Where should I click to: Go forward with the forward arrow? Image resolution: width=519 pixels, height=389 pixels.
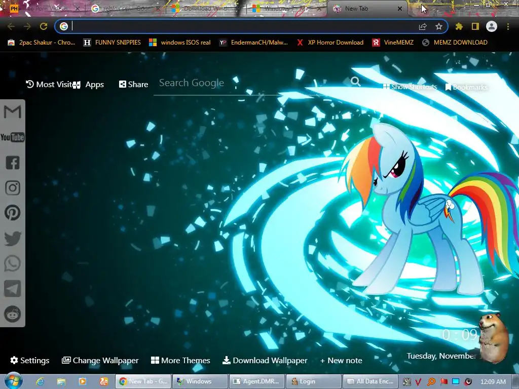pyautogui.click(x=27, y=26)
